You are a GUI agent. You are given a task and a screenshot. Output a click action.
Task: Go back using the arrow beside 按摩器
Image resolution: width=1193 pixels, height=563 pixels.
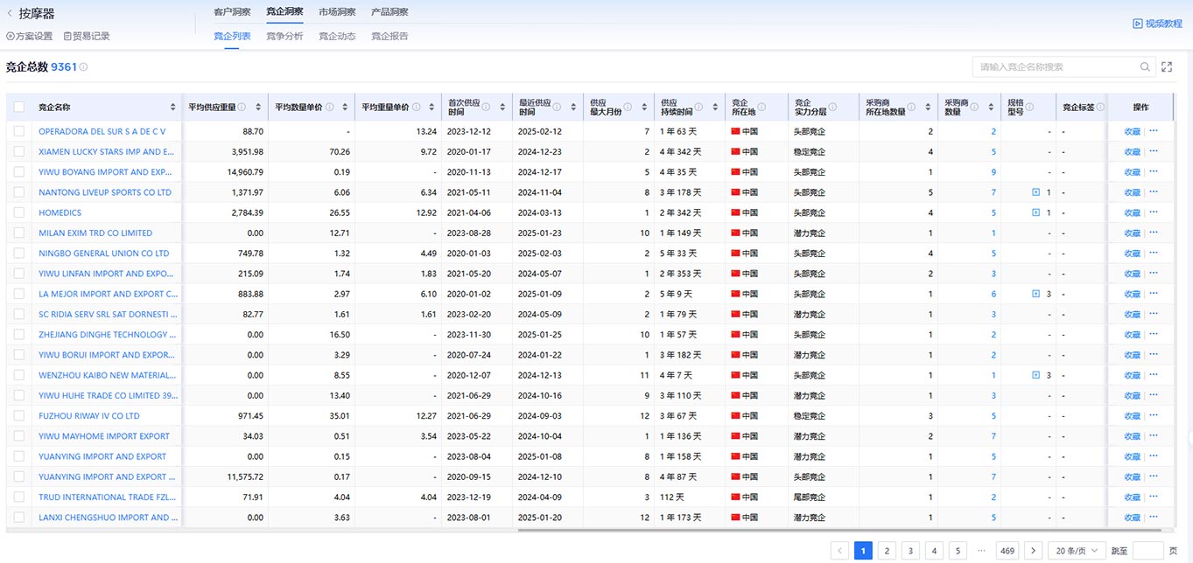coord(10,13)
